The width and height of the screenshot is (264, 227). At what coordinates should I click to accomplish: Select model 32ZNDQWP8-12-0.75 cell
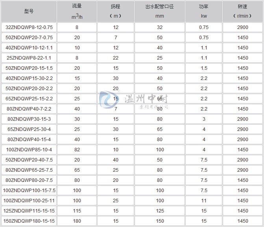point(29,27)
